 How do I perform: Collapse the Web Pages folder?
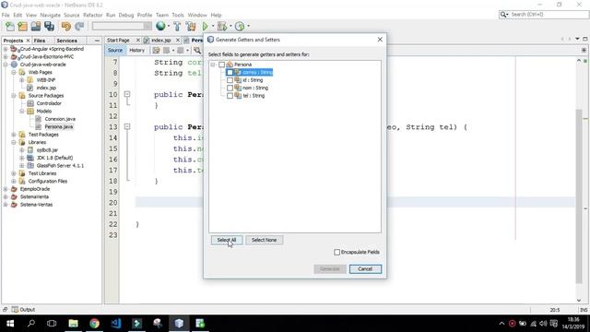(14, 72)
